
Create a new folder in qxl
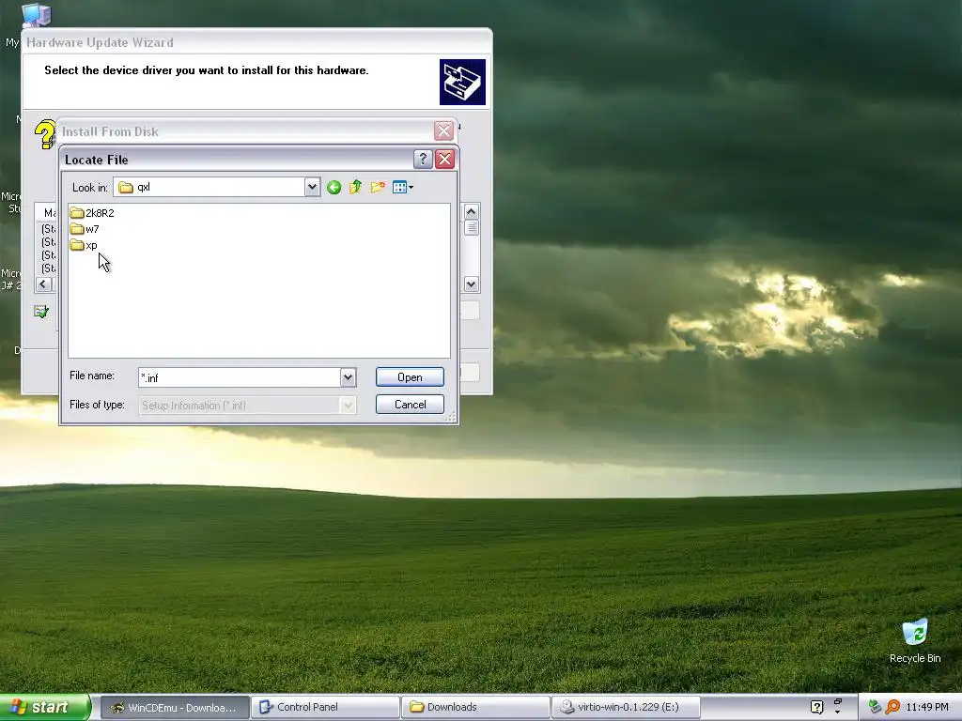pyautogui.click(x=378, y=187)
